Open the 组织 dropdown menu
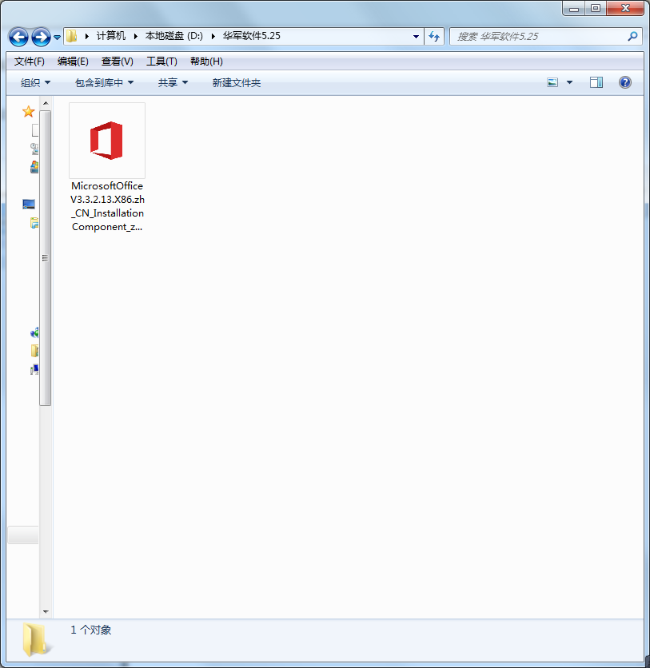The height and width of the screenshot is (668, 650). click(33, 82)
